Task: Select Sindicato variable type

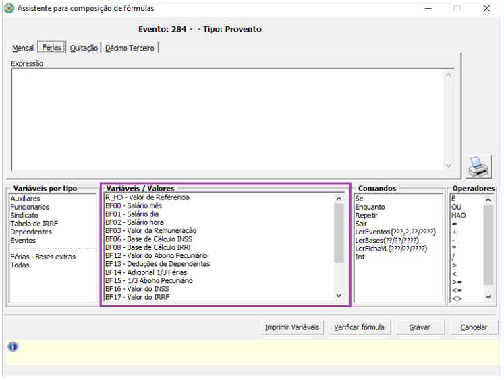Action: 24,216
